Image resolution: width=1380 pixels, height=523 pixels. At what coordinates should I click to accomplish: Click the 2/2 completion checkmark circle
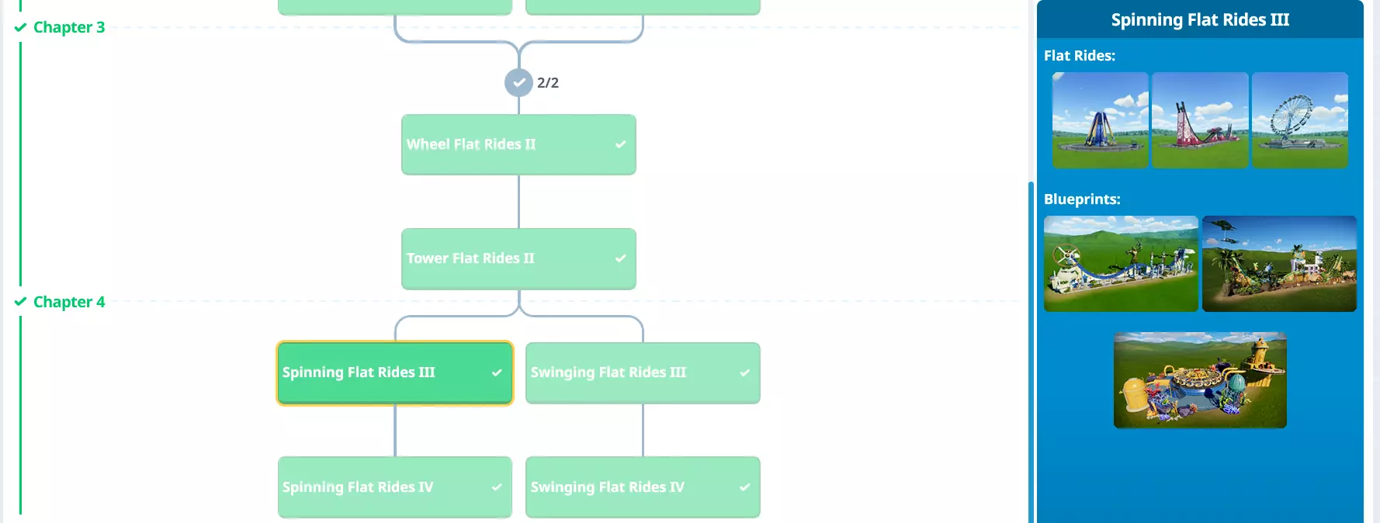click(518, 82)
